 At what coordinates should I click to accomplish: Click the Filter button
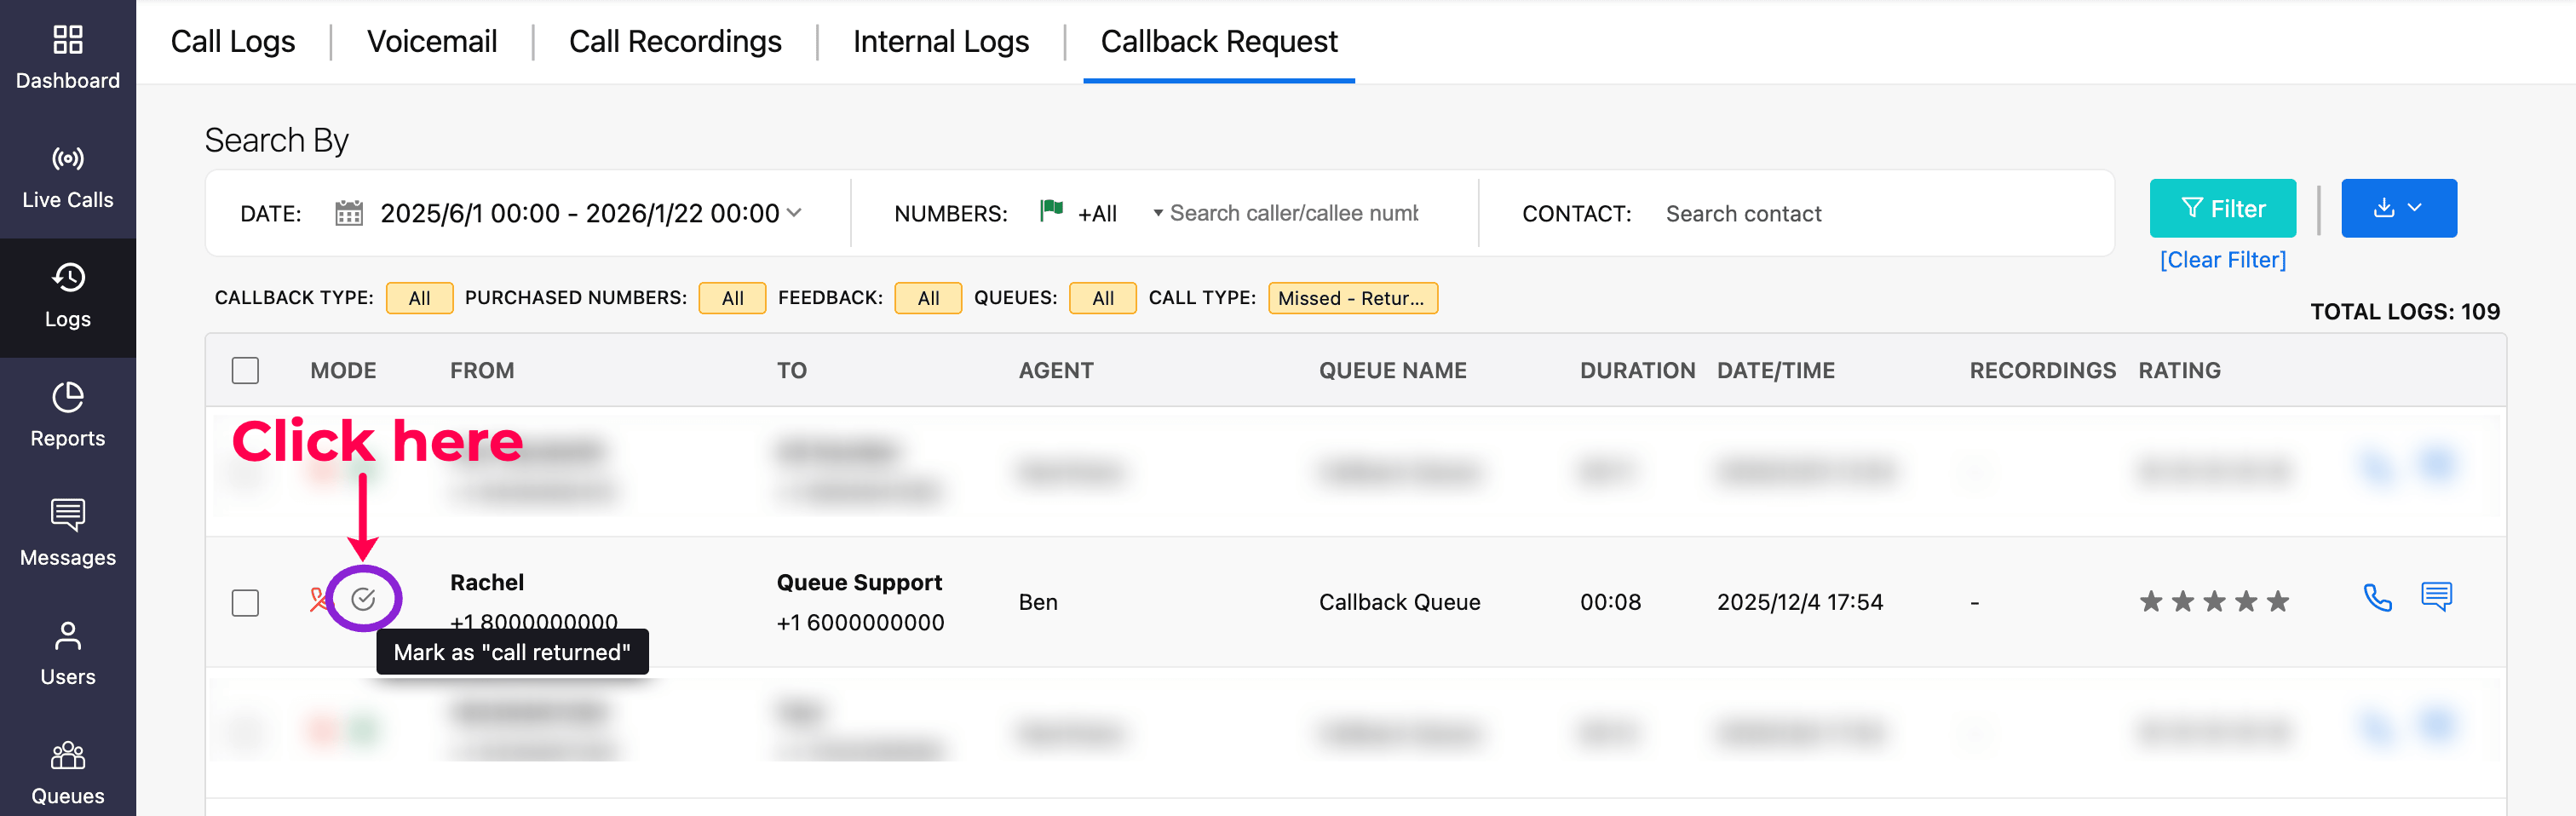coord(2222,208)
